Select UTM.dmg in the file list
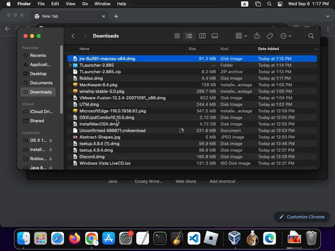This screenshot has height=251, width=335. 192,104
